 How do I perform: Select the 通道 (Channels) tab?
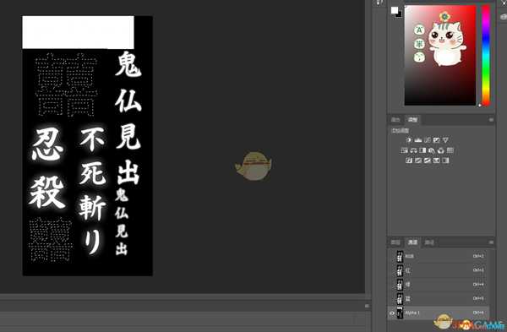pos(412,242)
